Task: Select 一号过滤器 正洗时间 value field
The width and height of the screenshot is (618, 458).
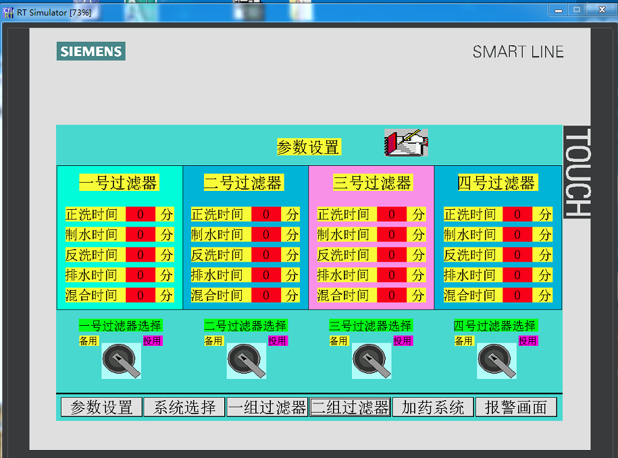Action: click(140, 214)
